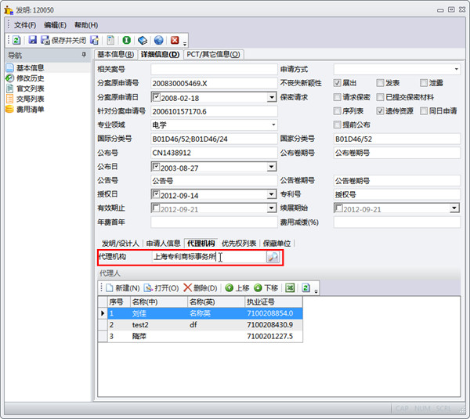This screenshot has height=419, width=470.
Task: Select 基本信息 in the navigation panel
Action: (x=31, y=67)
